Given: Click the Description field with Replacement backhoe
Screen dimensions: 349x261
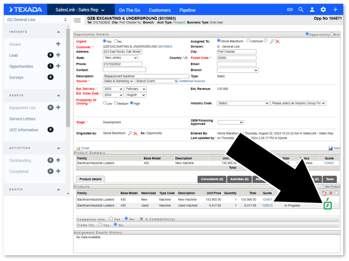Looking at the screenshot, I should (x=139, y=76).
